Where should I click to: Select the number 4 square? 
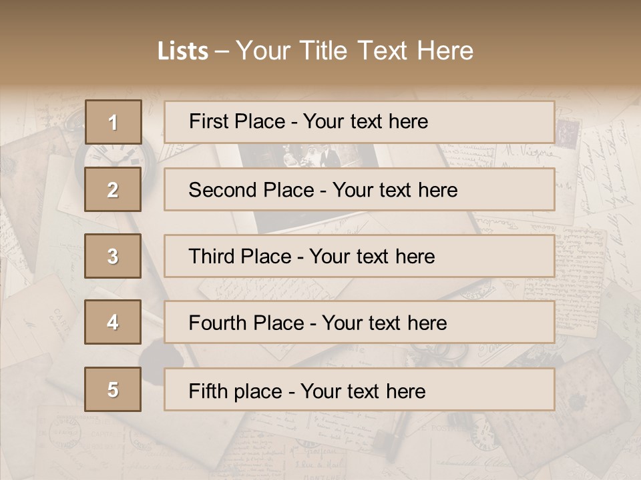point(113,322)
